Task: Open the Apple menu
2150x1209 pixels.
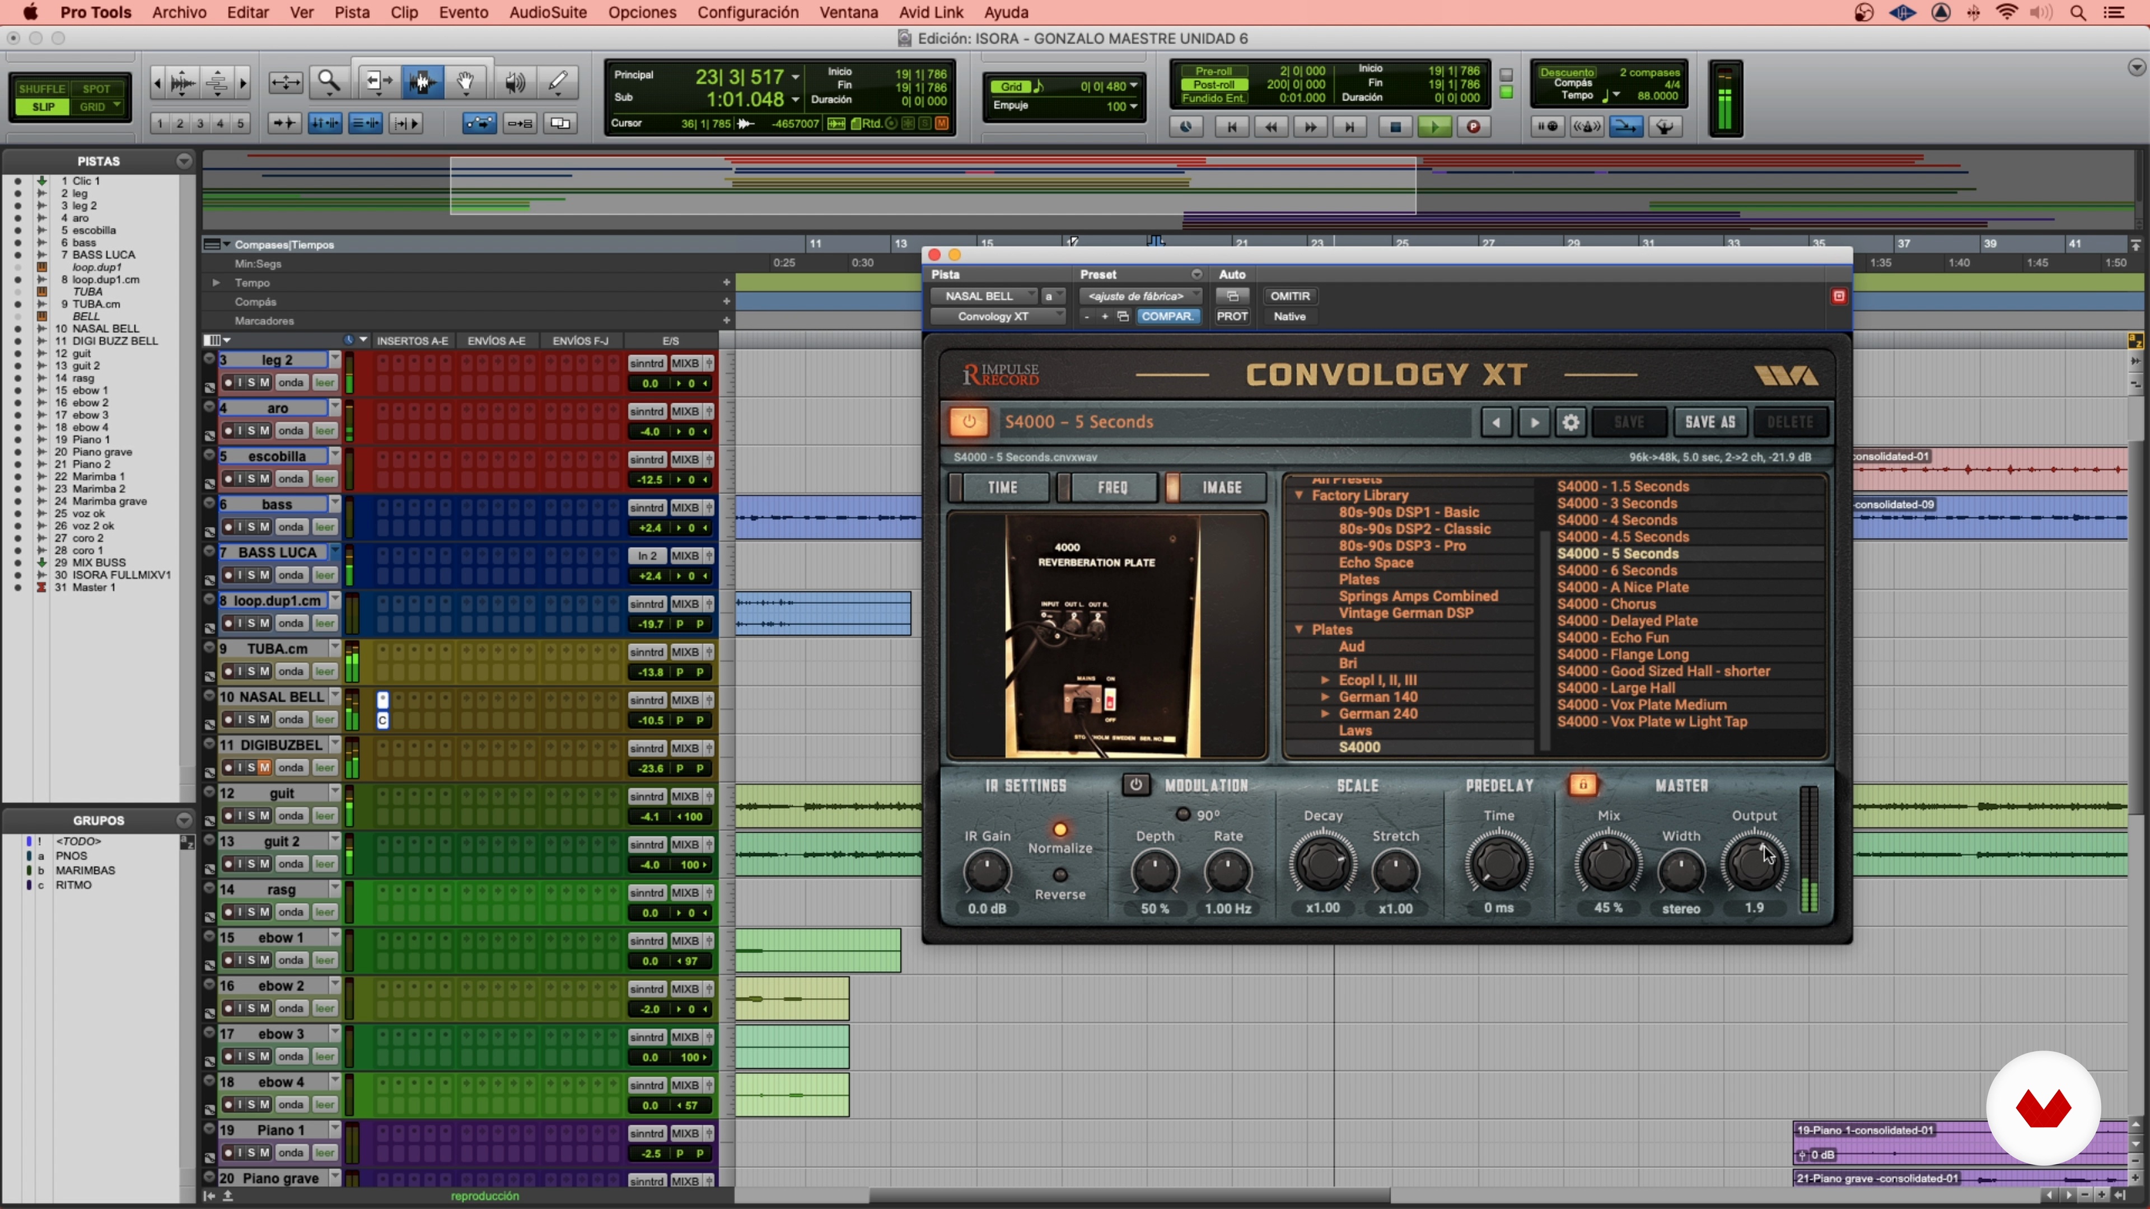Action: tap(30, 12)
